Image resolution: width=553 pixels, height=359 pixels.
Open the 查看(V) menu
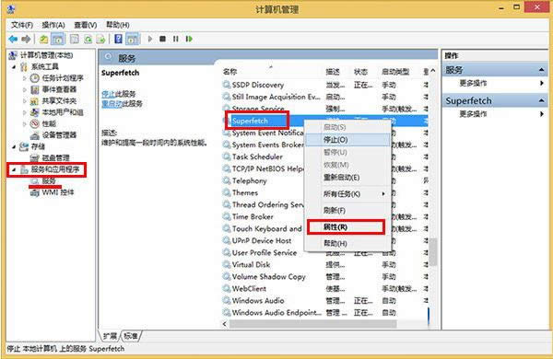[x=86, y=25]
